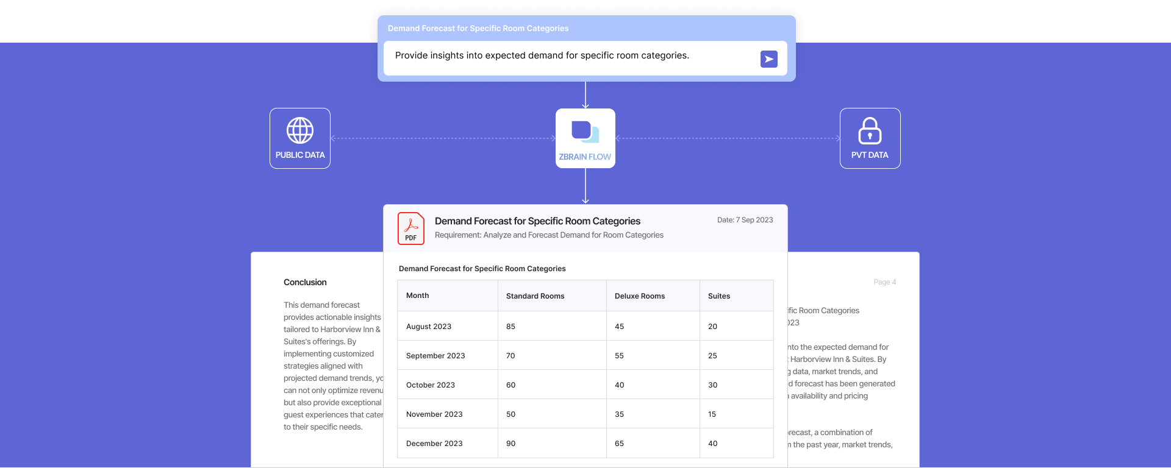The height and width of the screenshot is (468, 1171).
Task: Open the PDF file icon
Action: point(411,229)
